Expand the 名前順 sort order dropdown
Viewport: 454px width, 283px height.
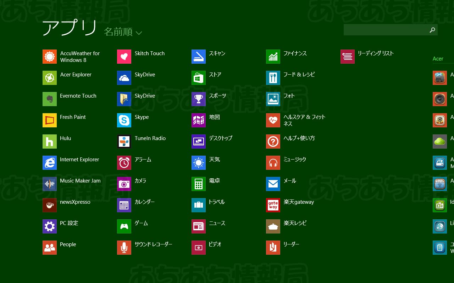(118, 32)
